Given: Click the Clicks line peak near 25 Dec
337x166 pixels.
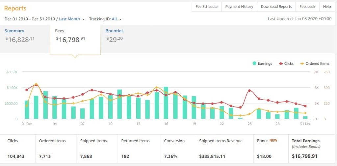Looking at the screenshot, I should [x=249, y=90].
